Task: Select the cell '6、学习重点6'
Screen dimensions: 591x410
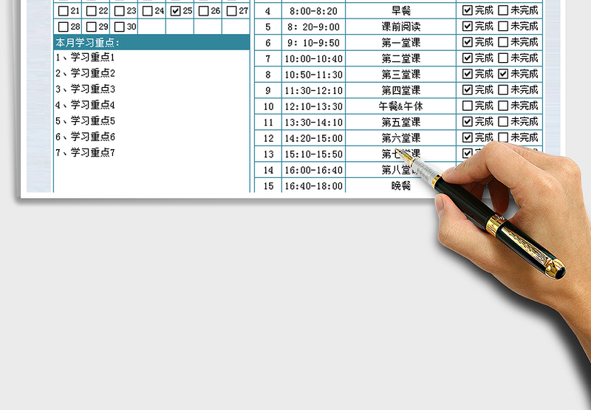Action: [x=151, y=137]
